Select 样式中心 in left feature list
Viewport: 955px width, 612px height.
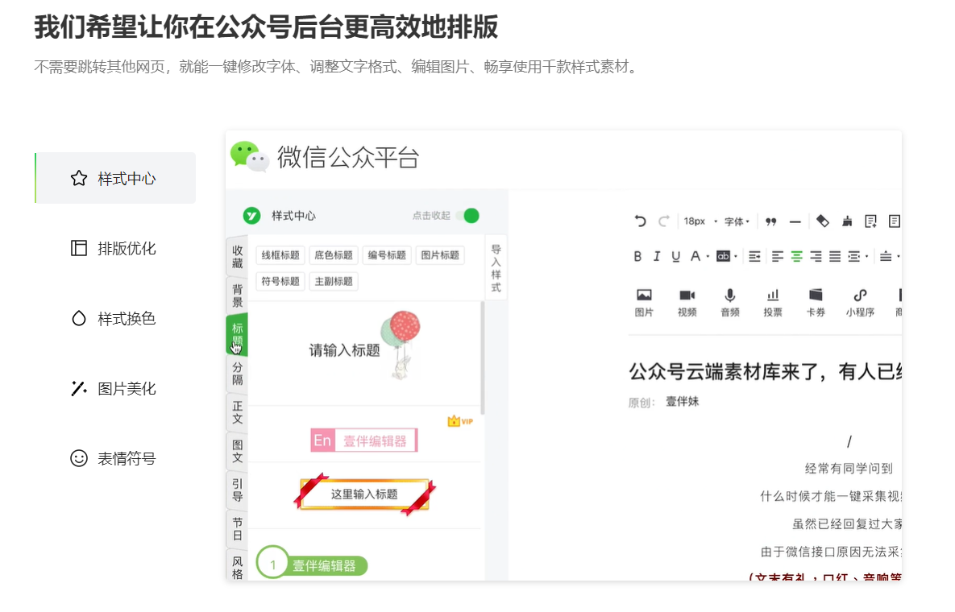pos(116,178)
